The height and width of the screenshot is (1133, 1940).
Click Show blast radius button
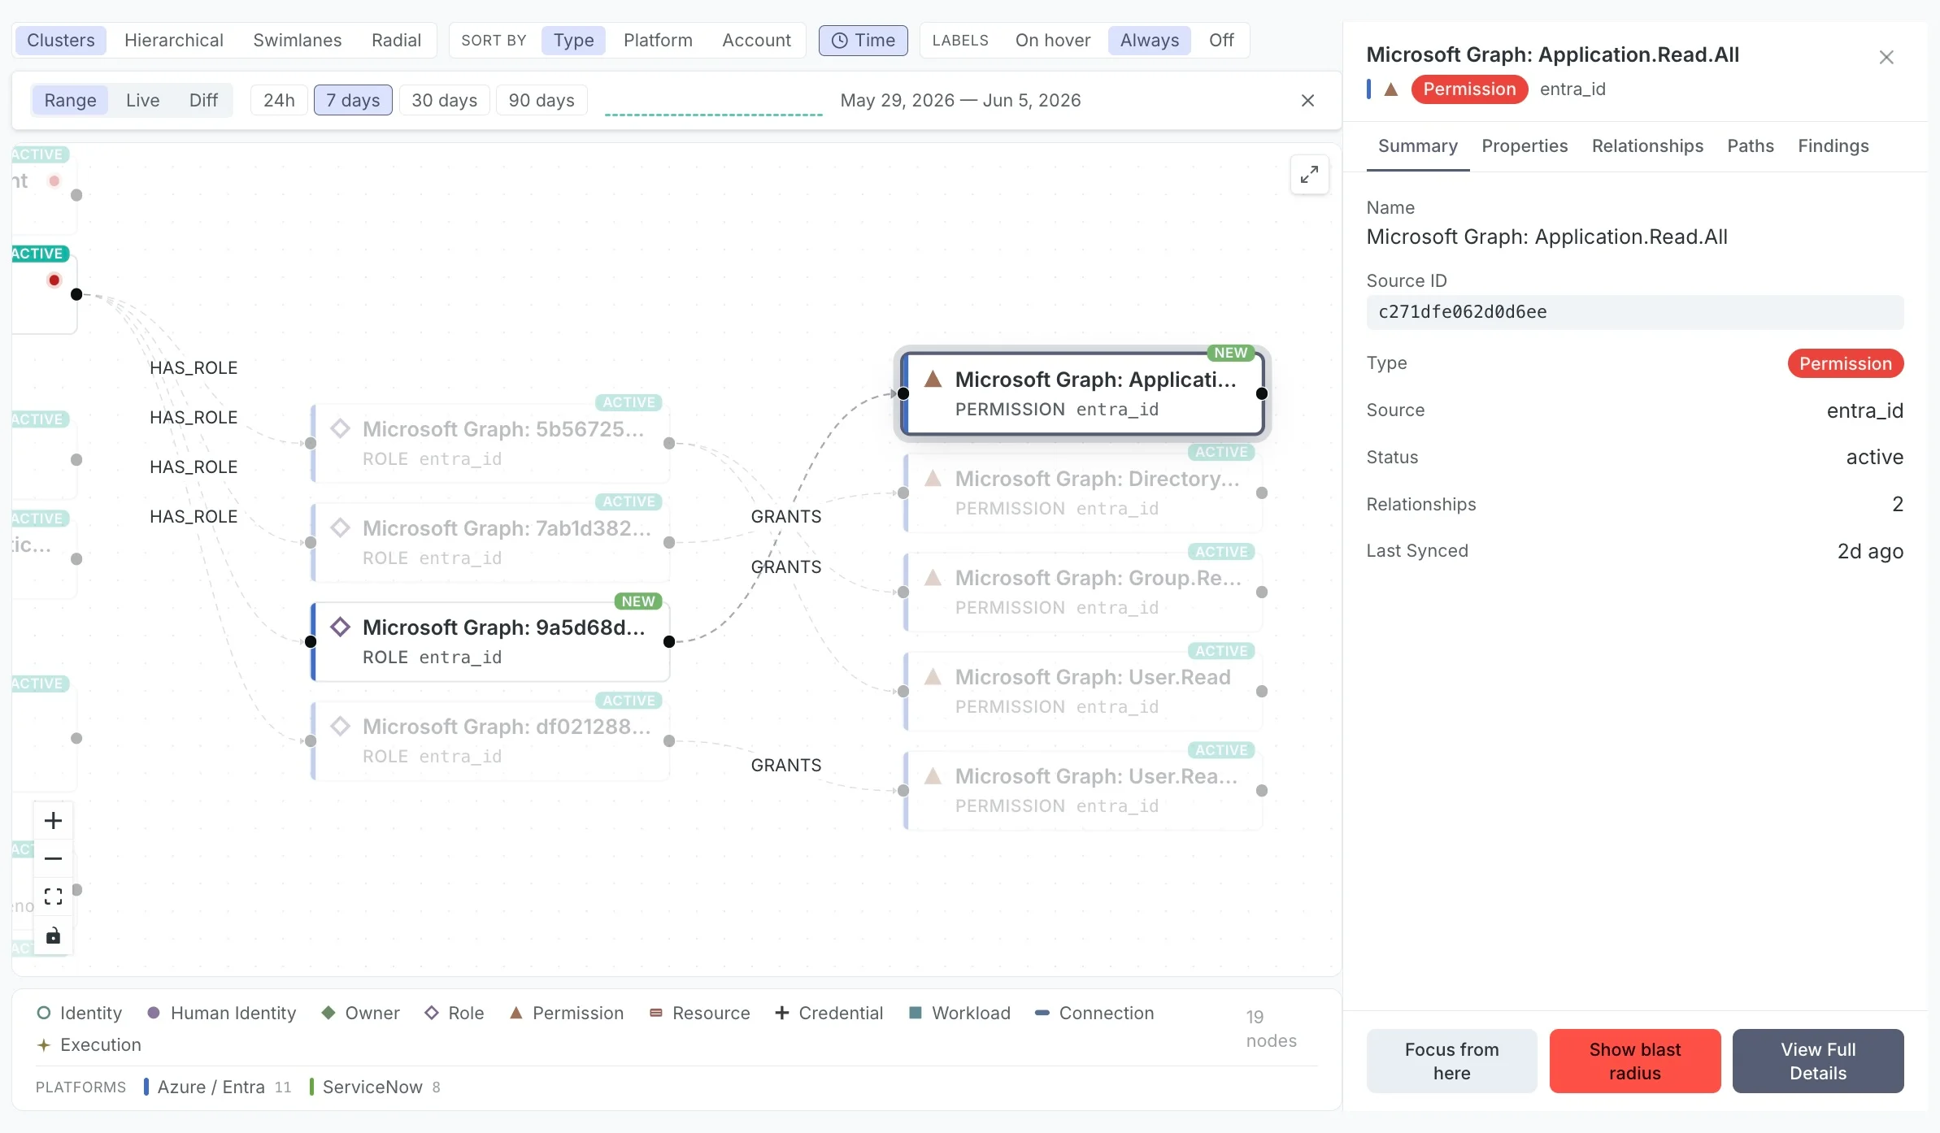point(1634,1061)
